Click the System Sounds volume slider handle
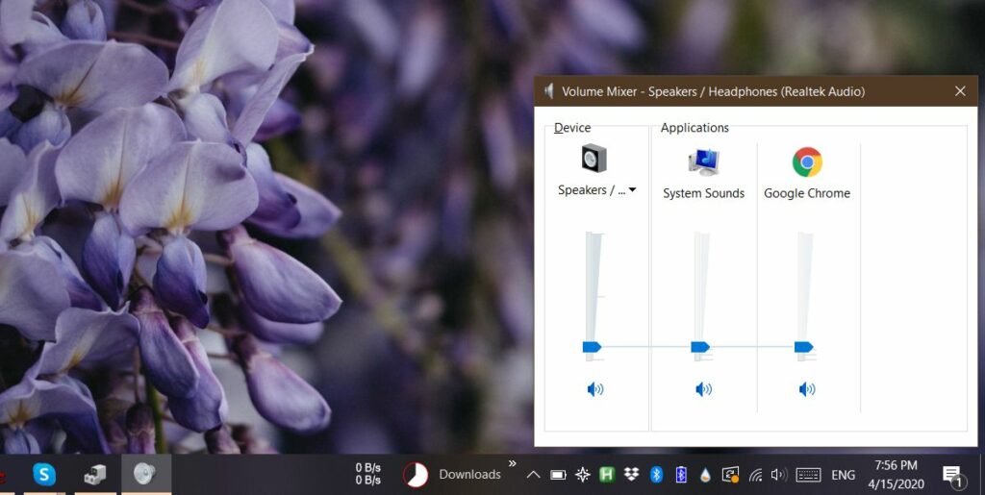This screenshot has width=985, height=495. click(700, 347)
